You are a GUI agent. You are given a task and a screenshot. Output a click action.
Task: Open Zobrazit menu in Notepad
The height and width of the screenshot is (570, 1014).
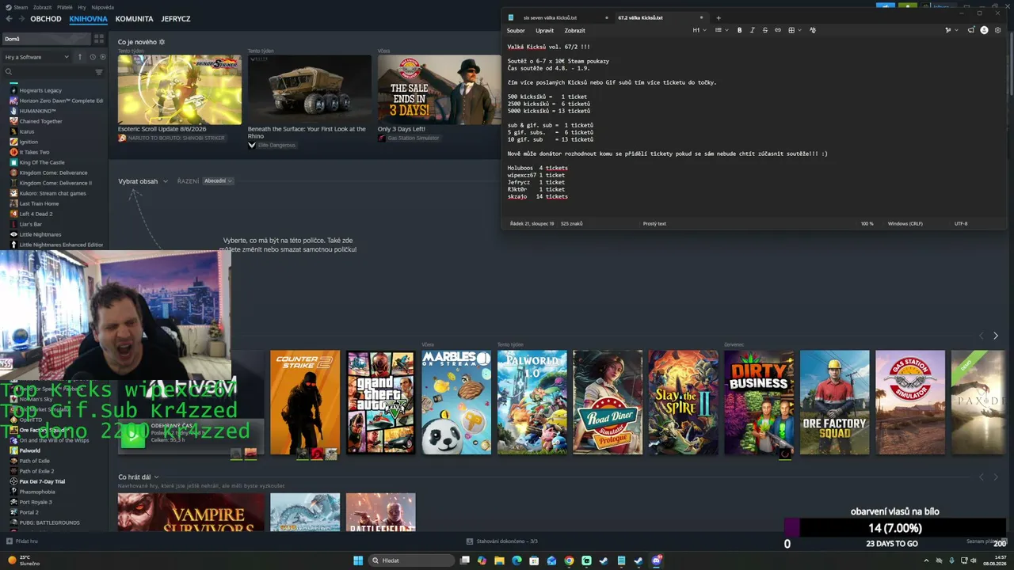575,30
